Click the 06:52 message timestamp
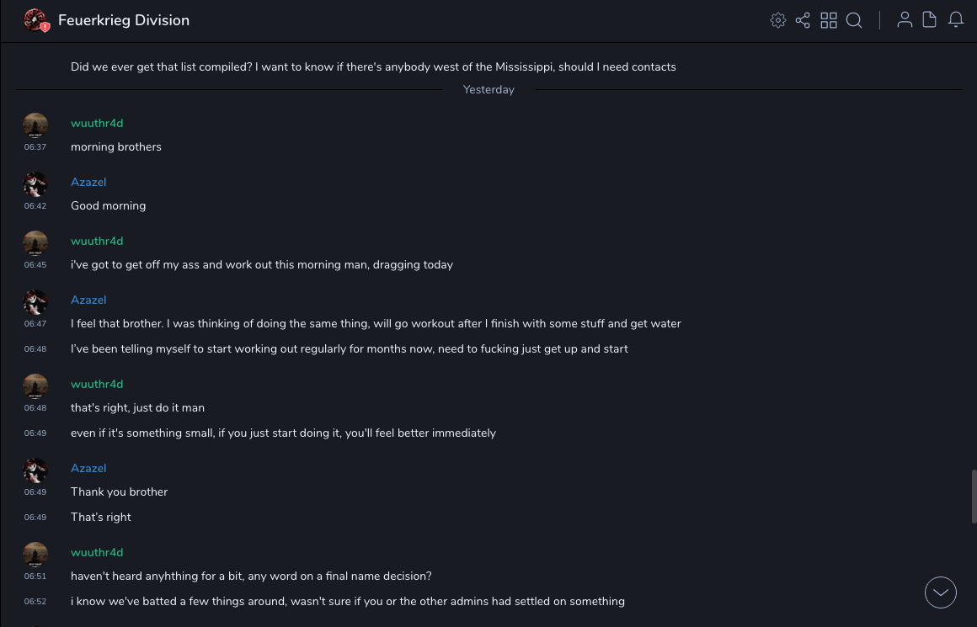 (x=35, y=602)
